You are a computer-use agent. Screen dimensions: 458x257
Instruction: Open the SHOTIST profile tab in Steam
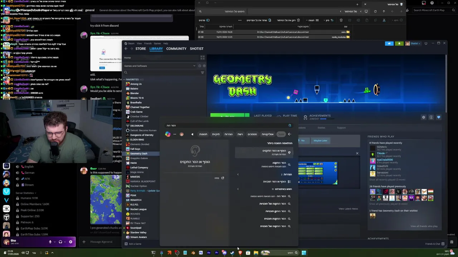tap(196, 49)
